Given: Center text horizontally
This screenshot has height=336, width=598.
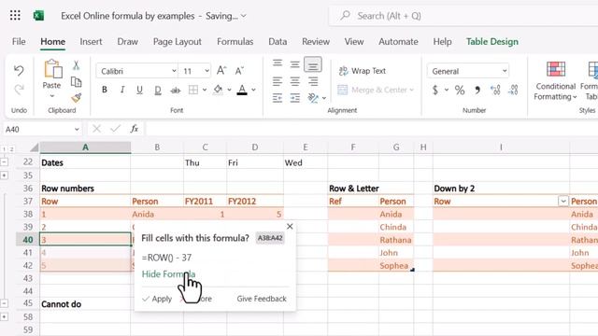Looking at the screenshot, I should coord(295,81).
